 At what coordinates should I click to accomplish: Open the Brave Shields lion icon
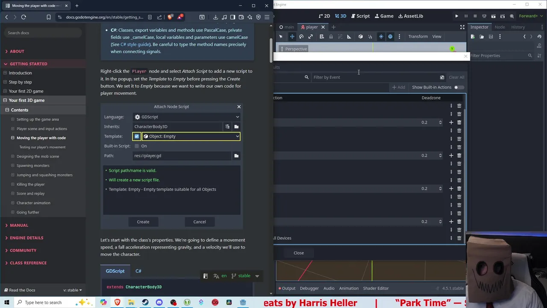point(171,17)
